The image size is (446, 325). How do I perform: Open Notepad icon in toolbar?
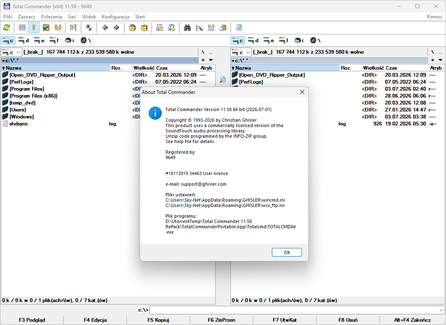click(x=239, y=27)
